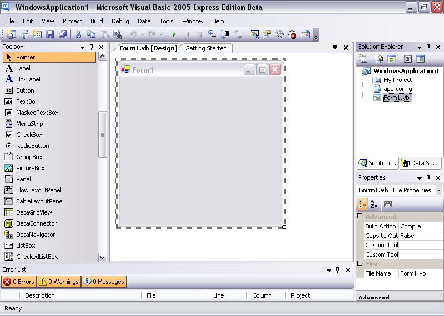Image resolution: width=444 pixels, height=316 pixels.
Task: Open the window-with-magnifier toolbar icon
Action: click(254, 34)
